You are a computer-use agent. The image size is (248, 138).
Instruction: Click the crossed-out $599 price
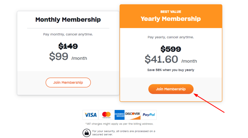(171, 49)
